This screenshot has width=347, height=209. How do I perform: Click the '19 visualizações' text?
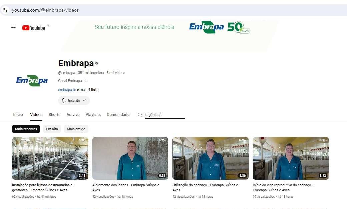click(264, 197)
